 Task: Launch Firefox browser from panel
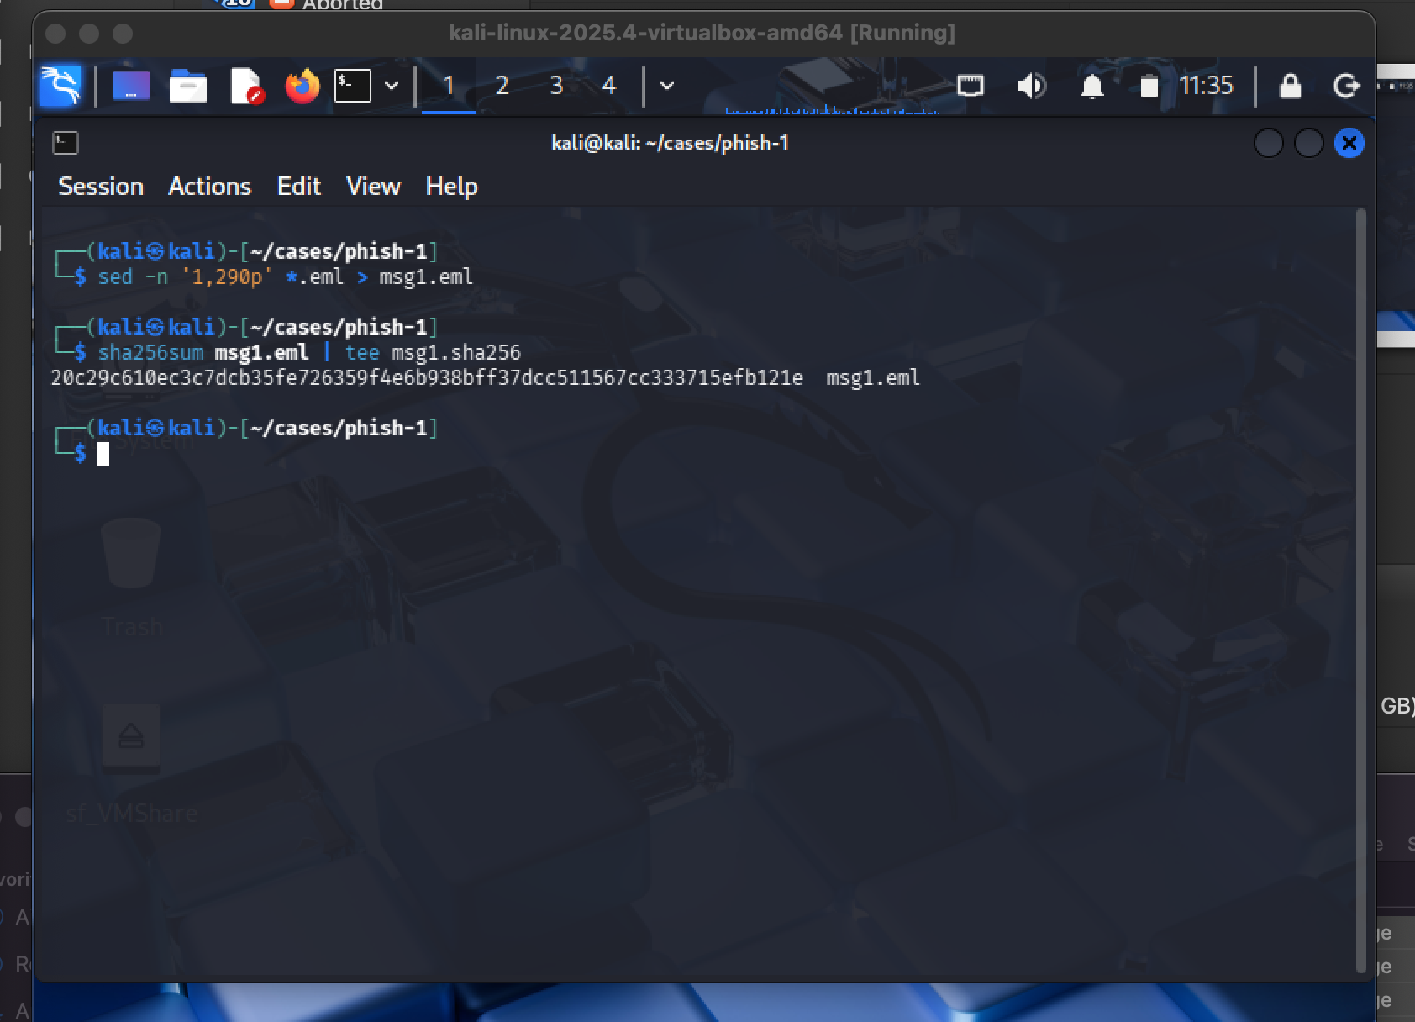click(302, 86)
